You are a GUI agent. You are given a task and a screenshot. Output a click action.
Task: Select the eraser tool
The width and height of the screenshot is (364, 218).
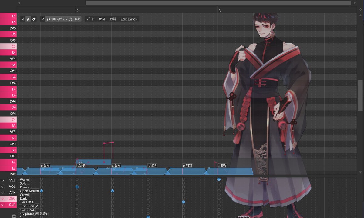pyautogui.click(x=34, y=19)
